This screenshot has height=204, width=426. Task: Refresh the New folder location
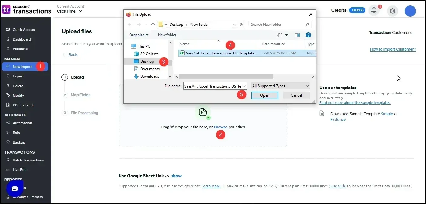pos(241,25)
